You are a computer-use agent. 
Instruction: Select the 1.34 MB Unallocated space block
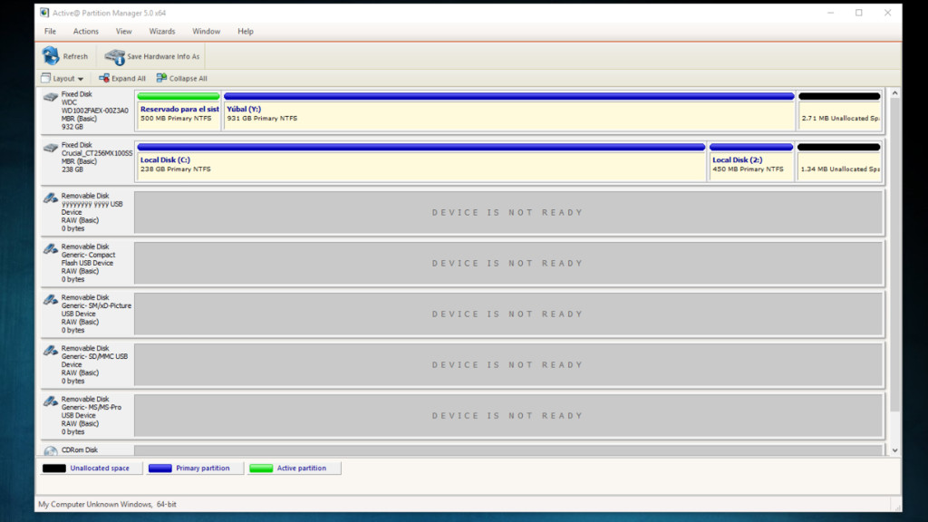[x=838, y=161]
